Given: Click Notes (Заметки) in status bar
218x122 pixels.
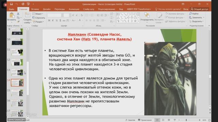Looking at the screenshot, I should pyautogui.click(x=130, y=120).
